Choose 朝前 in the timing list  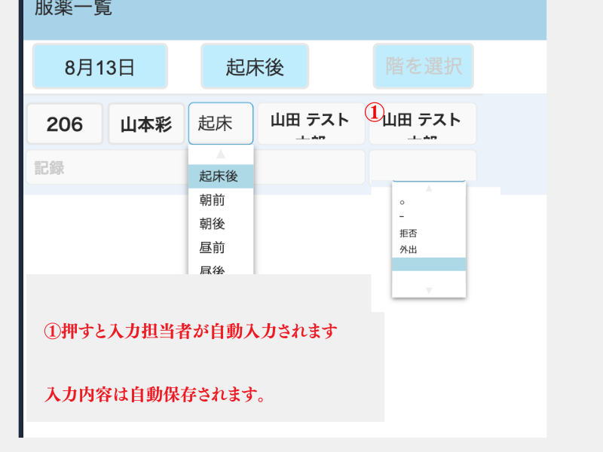pyautogui.click(x=221, y=200)
